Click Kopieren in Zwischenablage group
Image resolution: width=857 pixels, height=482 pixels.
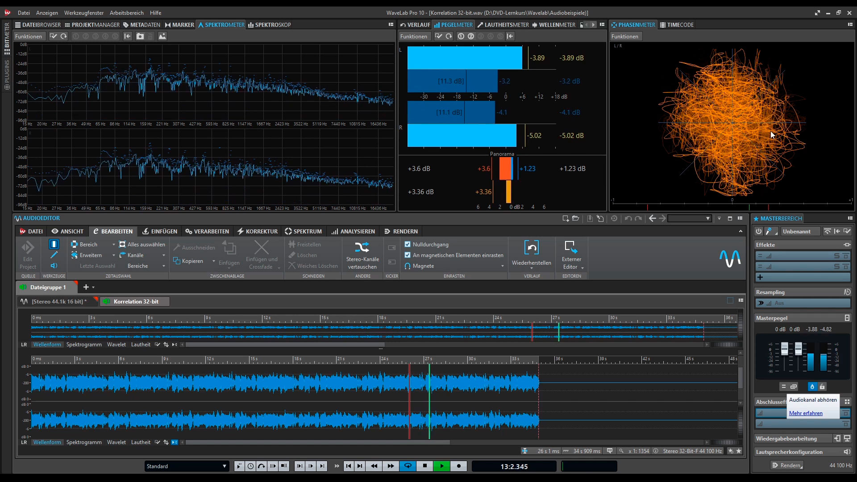click(188, 261)
